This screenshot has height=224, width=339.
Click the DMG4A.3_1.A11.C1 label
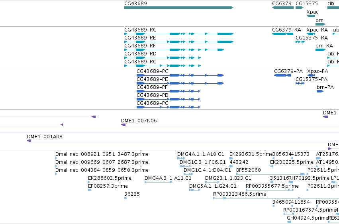pos(168,178)
